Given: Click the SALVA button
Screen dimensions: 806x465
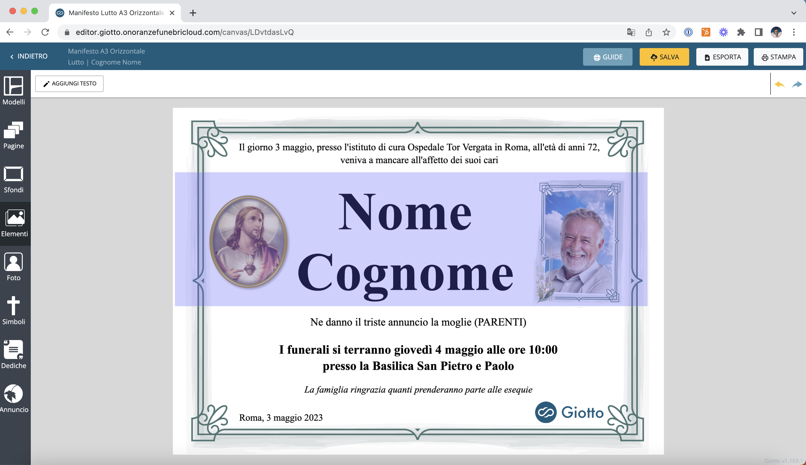Looking at the screenshot, I should coord(664,57).
